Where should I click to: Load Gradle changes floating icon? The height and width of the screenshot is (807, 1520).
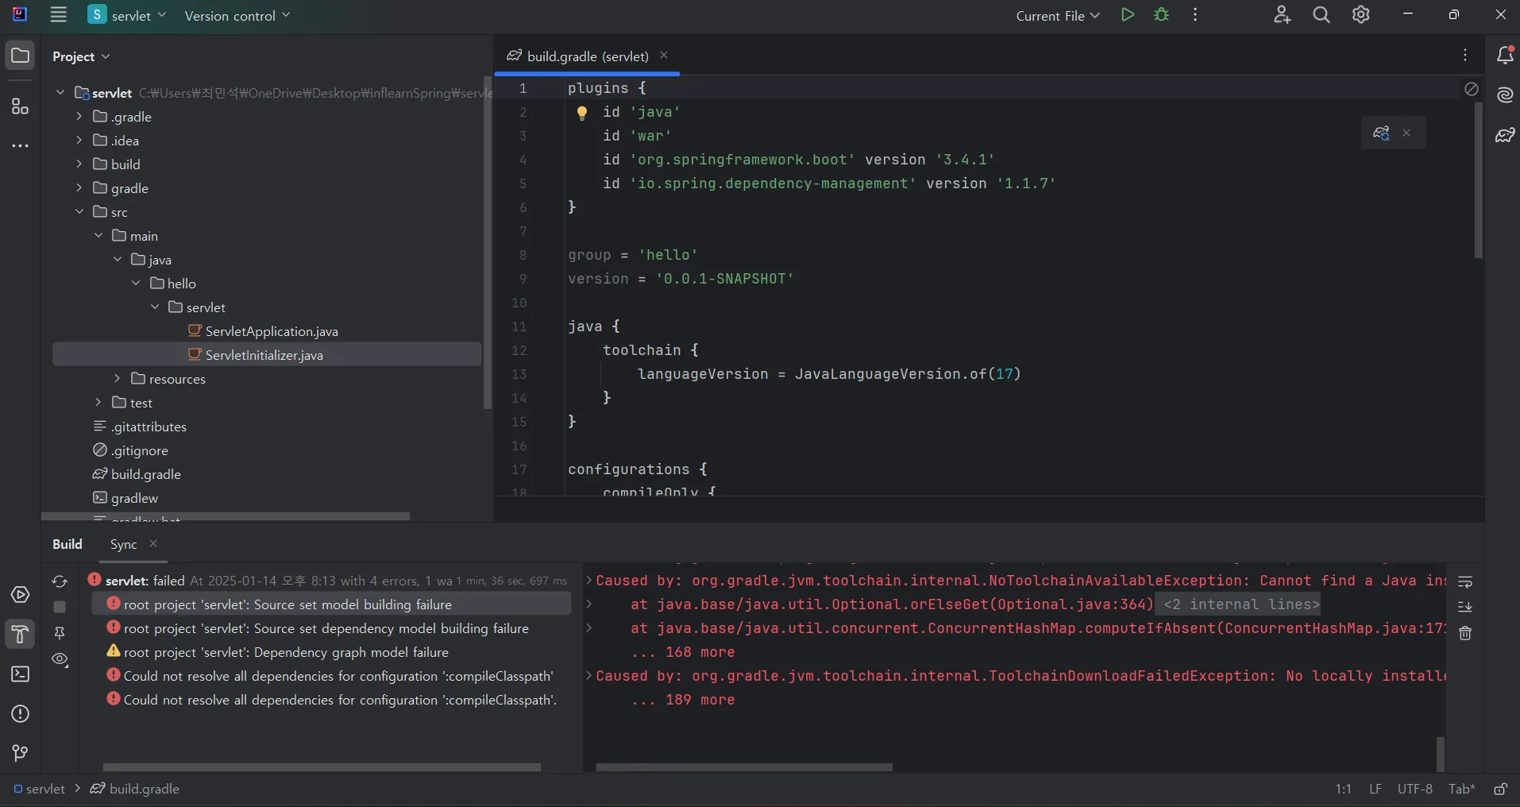[1381, 133]
